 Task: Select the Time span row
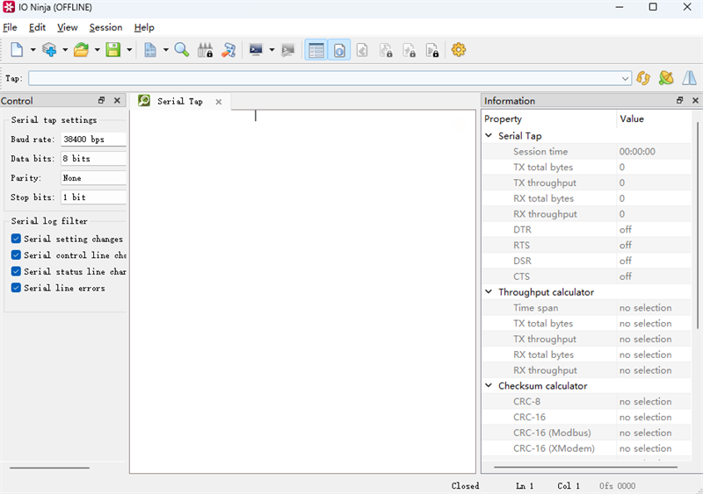[586, 308]
